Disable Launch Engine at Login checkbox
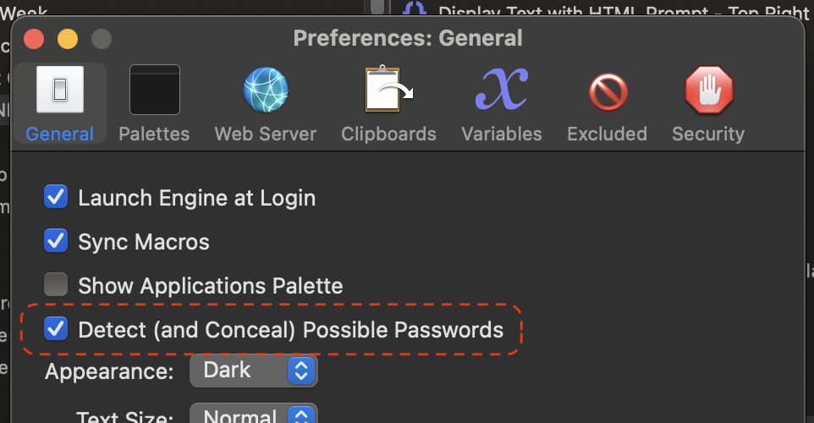 coord(56,197)
